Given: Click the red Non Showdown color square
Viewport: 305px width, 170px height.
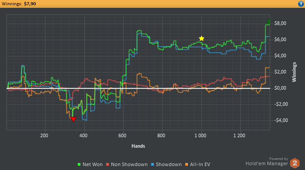Looking at the screenshot, I should pyautogui.click(x=107, y=164).
